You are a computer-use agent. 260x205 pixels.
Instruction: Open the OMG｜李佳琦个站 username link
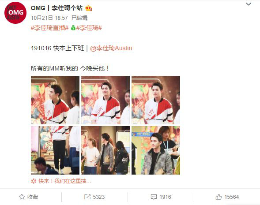coord(57,8)
